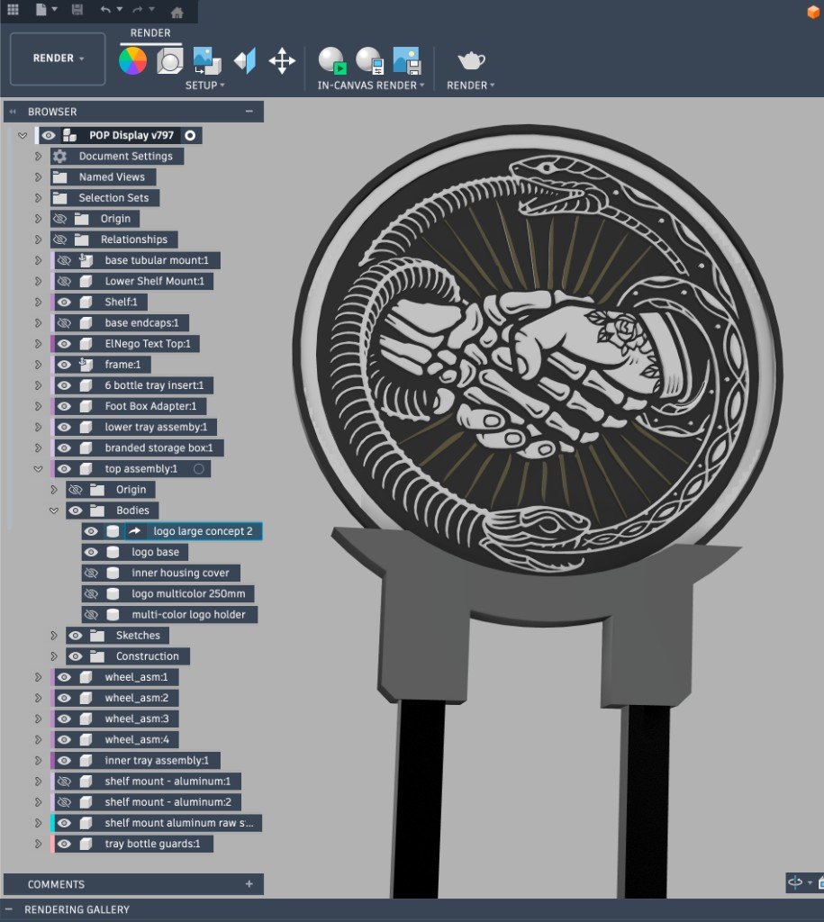Open the Appearance color wheel tool
Image resolution: width=824 pixels, height=922 pixels.
pos(132,61)
